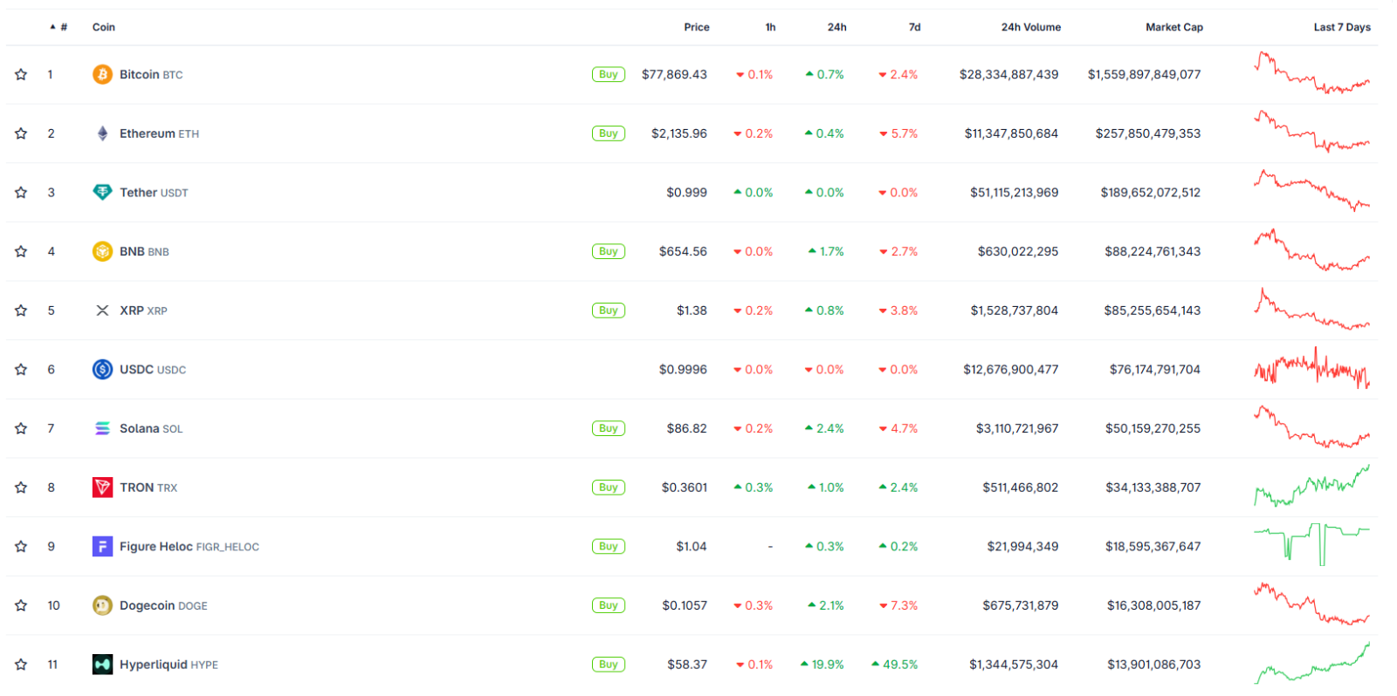Sort by the 1h change column

tap(770, 27)
